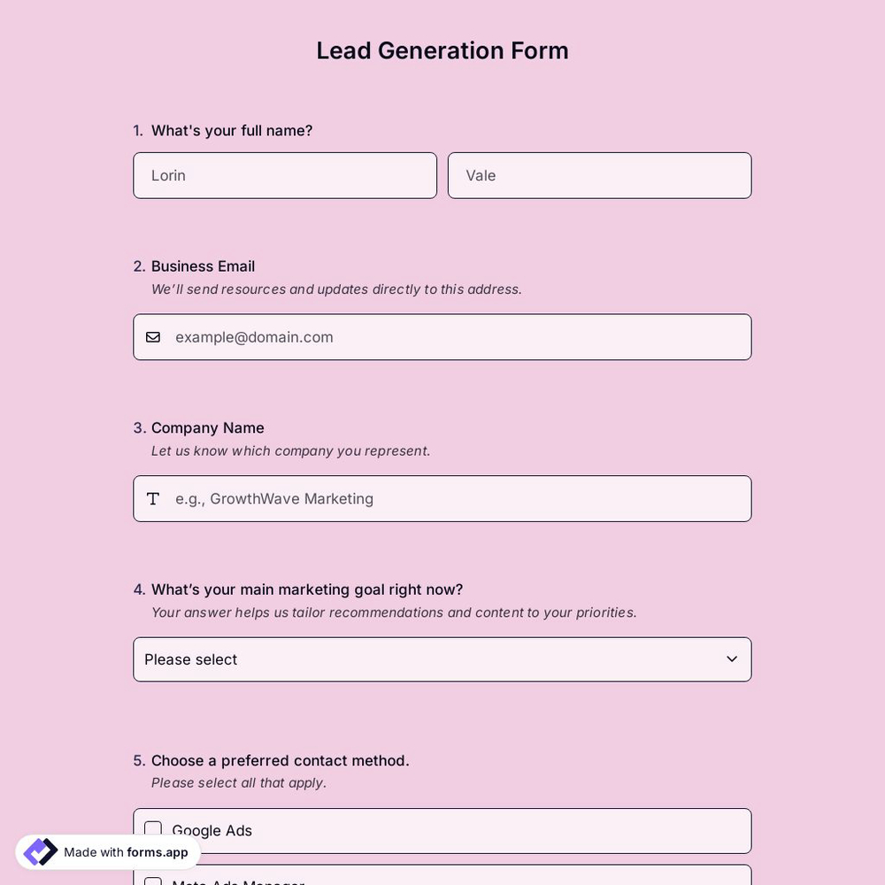Click the forms.app logo icon
Screen dimensions: 885x885
point(40,851)
